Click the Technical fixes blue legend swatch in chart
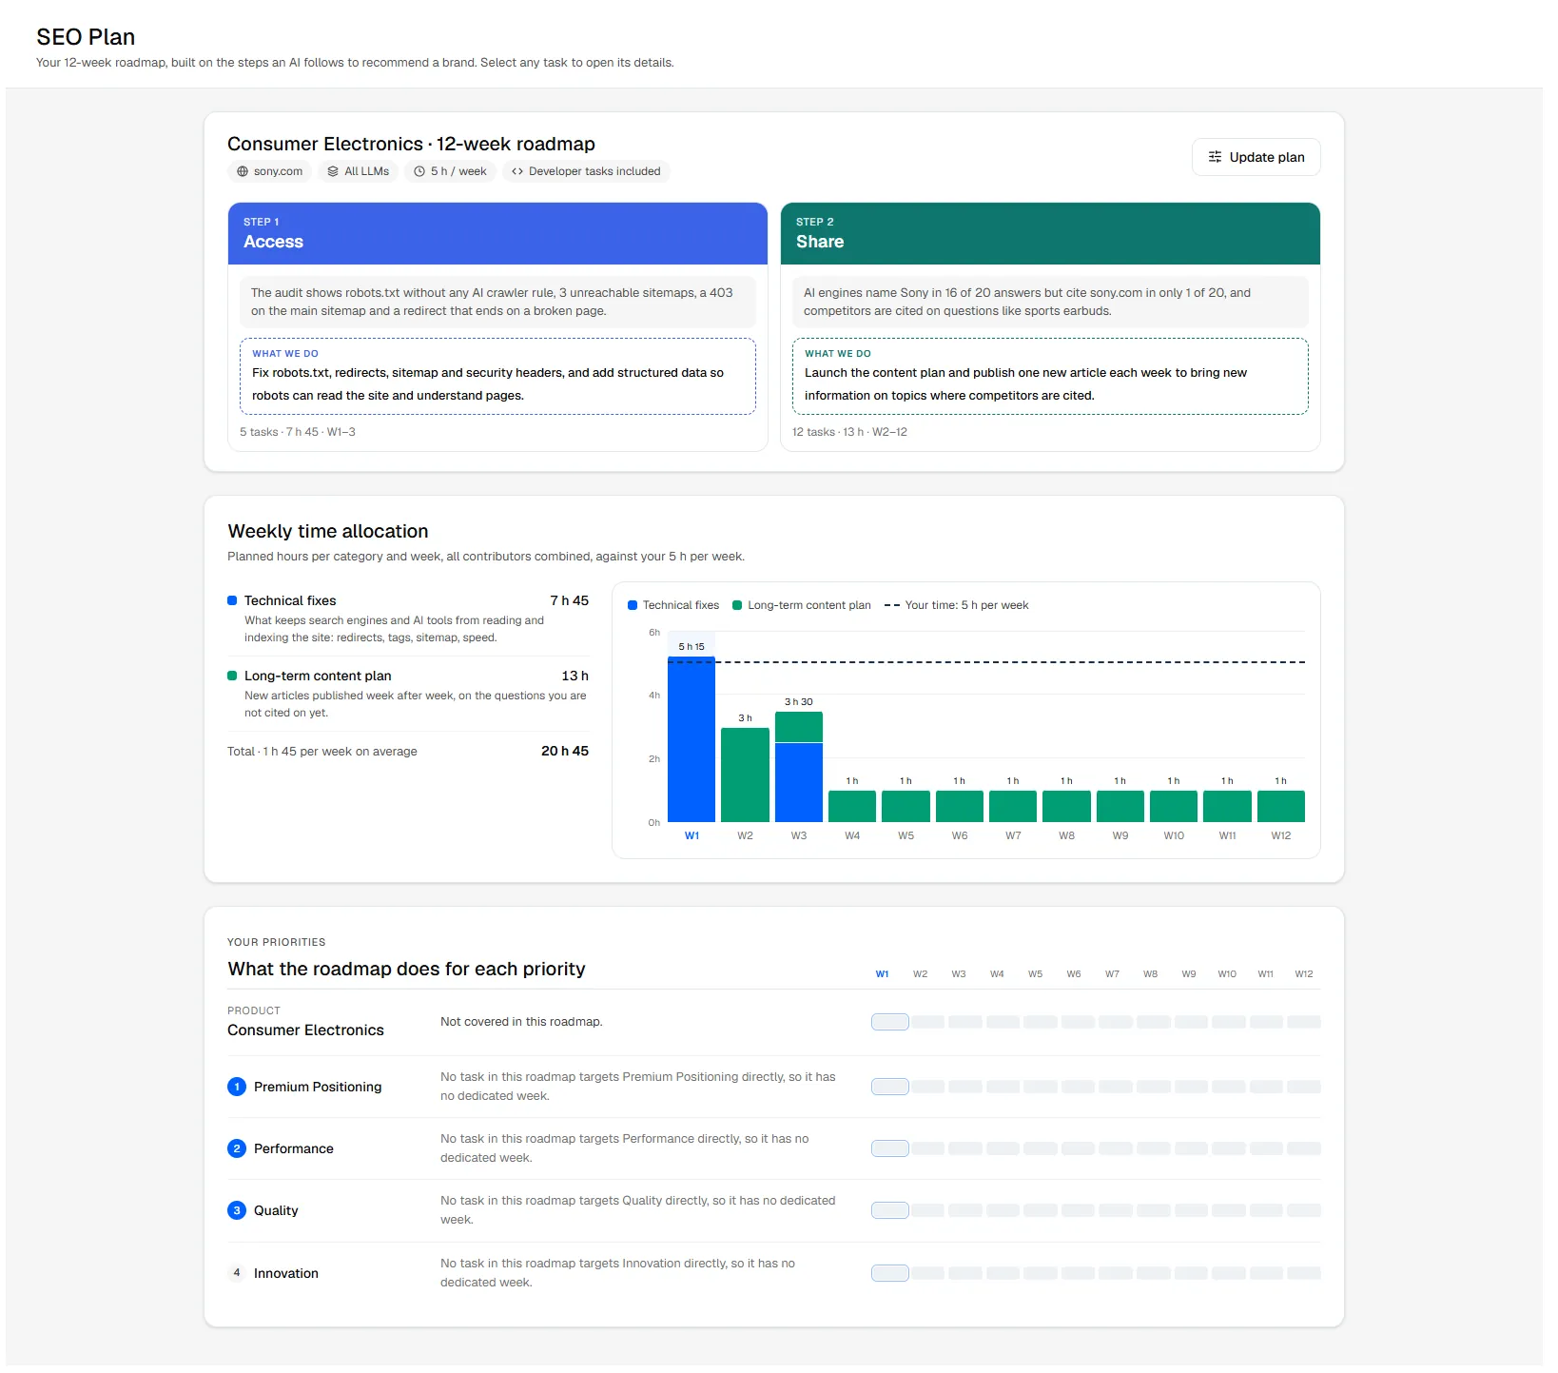Viewport: 1558px width, 1373px height. pos(633,605)
